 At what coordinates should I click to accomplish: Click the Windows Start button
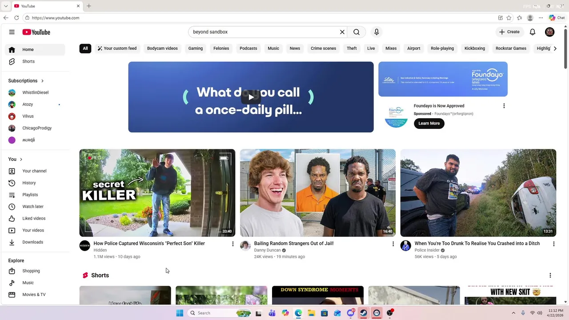pyautogui.click(x=180, y=313)
